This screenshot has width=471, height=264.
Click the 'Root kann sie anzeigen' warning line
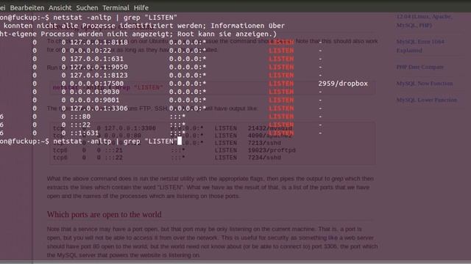click(138, 34)
